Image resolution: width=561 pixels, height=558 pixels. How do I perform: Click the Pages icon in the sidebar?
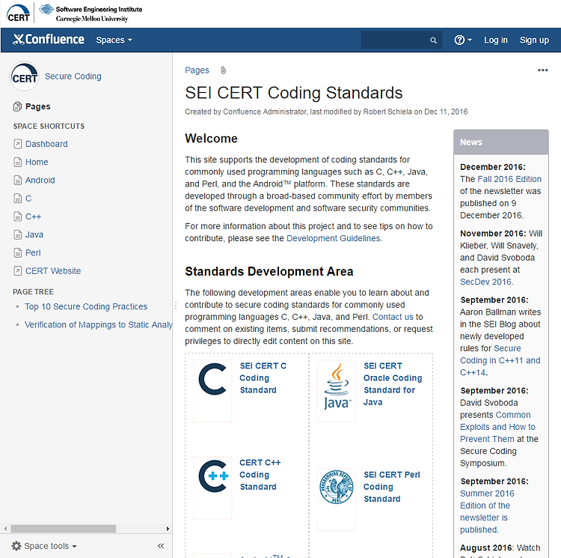tap(17, 106)
